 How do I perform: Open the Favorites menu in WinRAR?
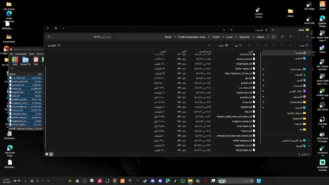[x=40, y=54]
